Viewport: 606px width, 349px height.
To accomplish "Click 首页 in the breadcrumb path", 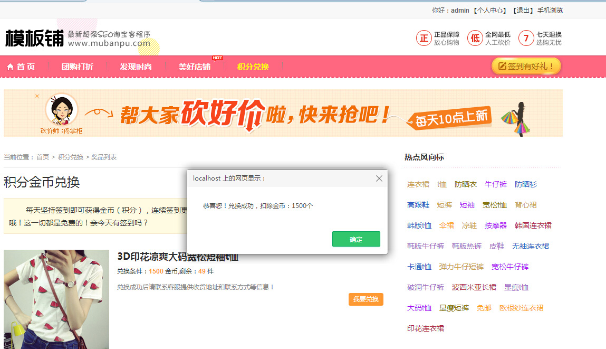I will click(x=42, y=157).
